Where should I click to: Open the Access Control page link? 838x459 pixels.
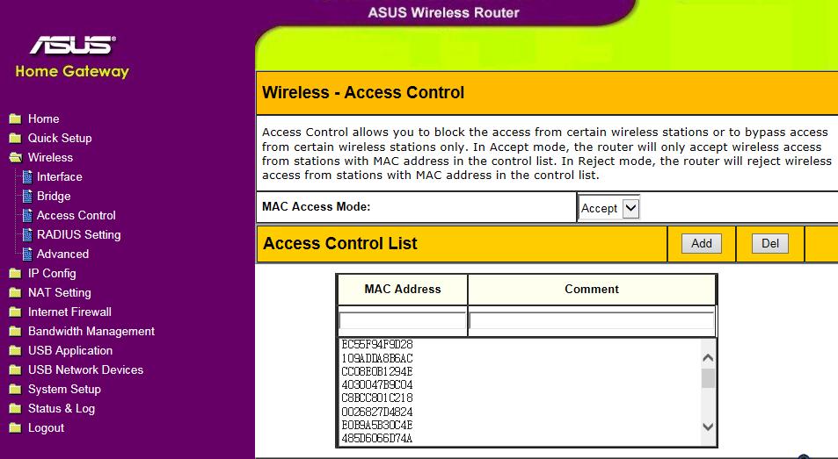pos(76,216)
